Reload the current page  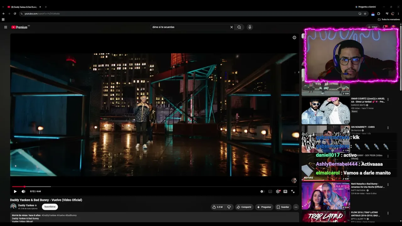(x=15, y=14)
